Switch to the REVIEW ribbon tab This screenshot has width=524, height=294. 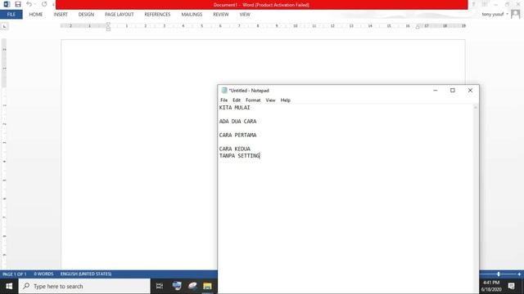tap(220, 15)
